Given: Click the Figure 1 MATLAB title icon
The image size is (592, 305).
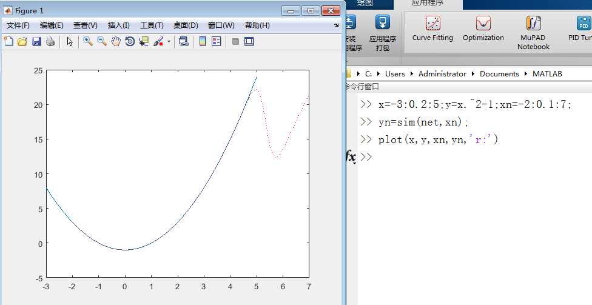Looking at the screenshot, I should [x=8, y=11].
